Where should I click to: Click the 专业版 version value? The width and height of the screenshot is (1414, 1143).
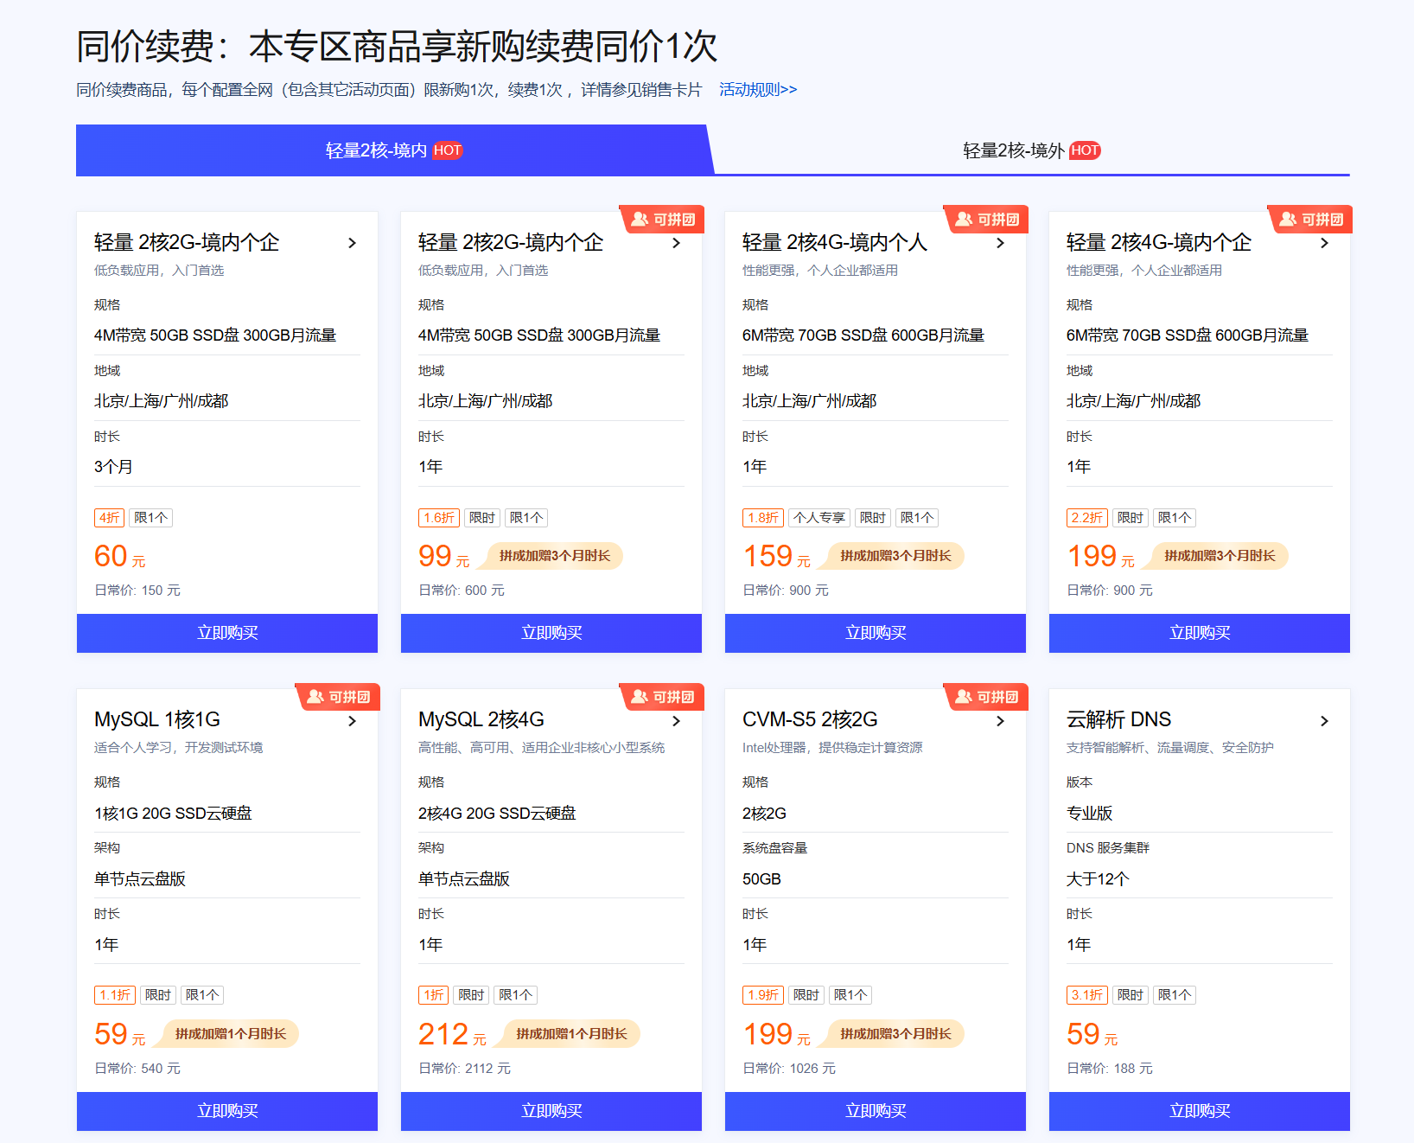[1089, 814]
